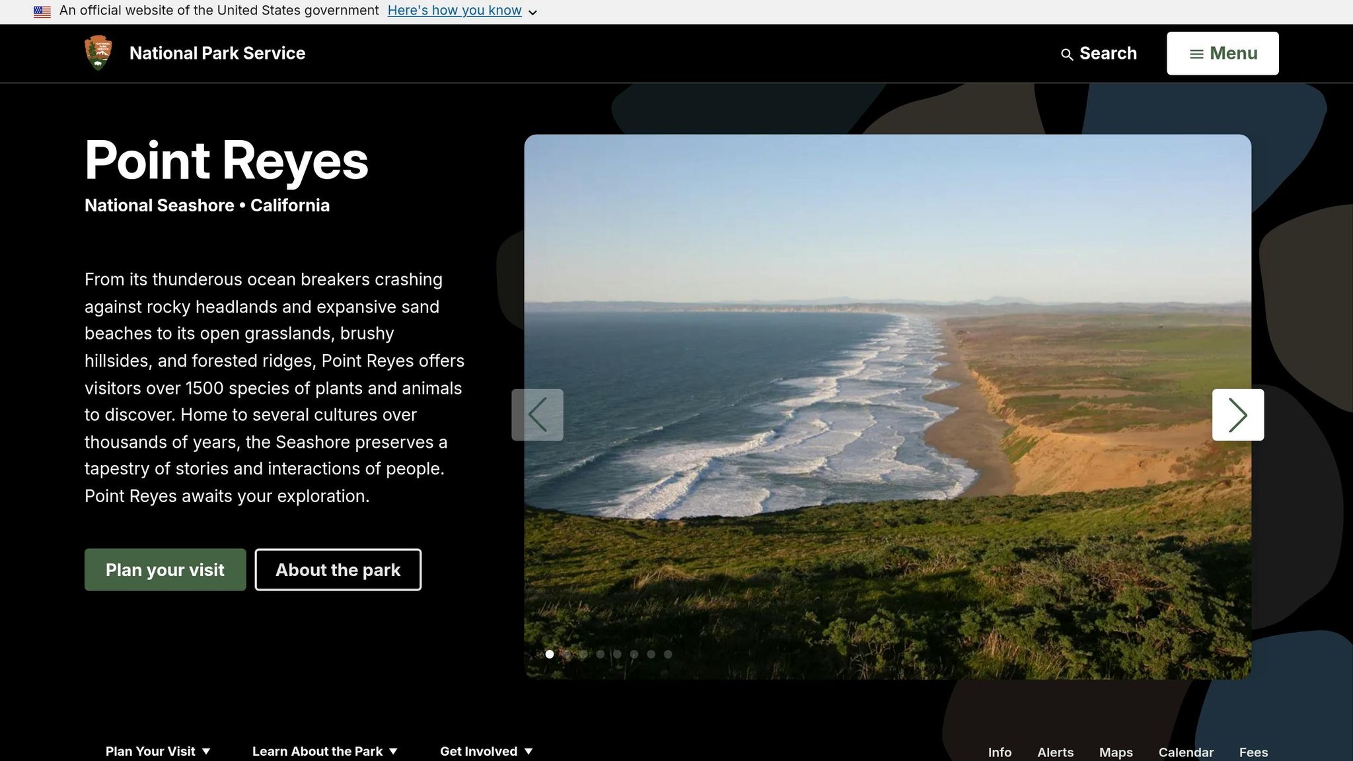Select the fourth carousel slide dot
The image size is (1353, 761).
coord(601,654)
